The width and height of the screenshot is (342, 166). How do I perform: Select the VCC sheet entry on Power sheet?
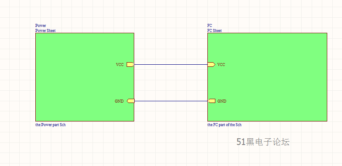[130, 64]
